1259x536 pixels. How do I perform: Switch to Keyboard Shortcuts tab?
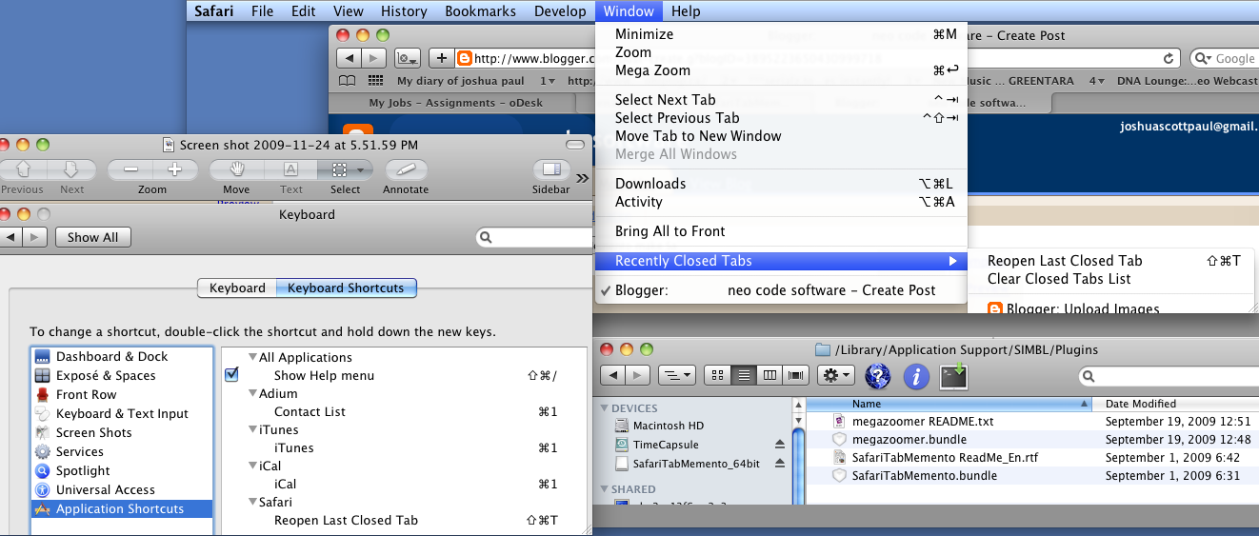(x=346, y=288)
